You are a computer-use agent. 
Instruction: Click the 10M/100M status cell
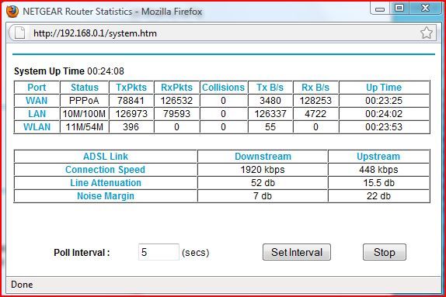point(84,114)
